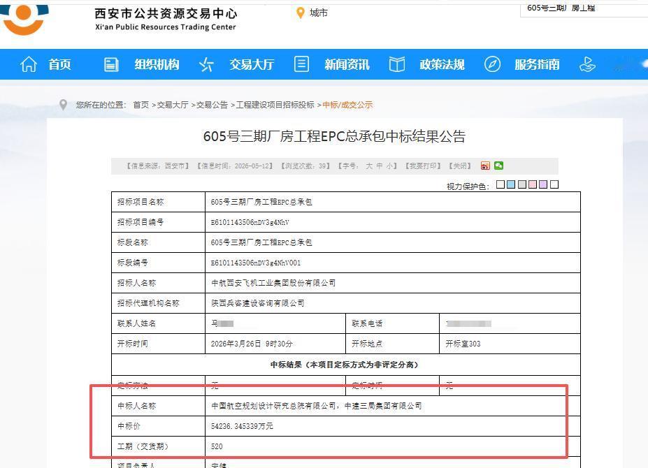Viewport: 648px width, 468px height.
Task: Click the search field containing 605号三期厂房工程
Action: click(x=584, y=8)
